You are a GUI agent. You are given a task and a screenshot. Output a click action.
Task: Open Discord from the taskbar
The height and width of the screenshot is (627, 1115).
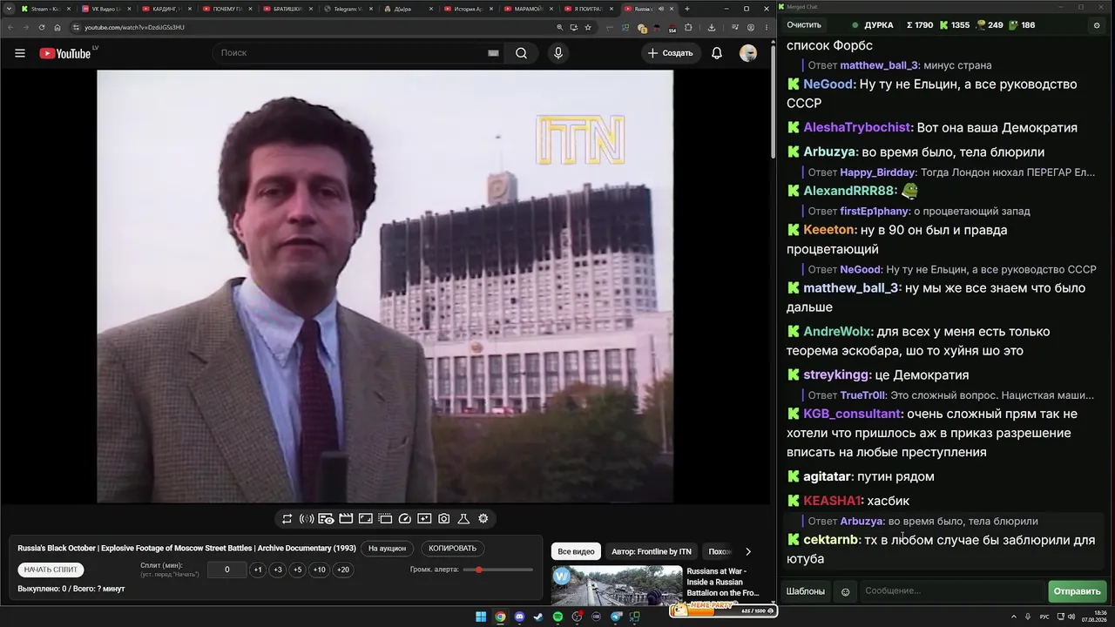(x=519, y=617)
